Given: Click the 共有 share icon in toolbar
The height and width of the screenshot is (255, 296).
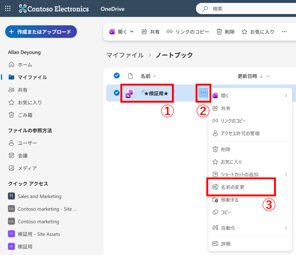Looking at the screenshot, I should (145, 32).
